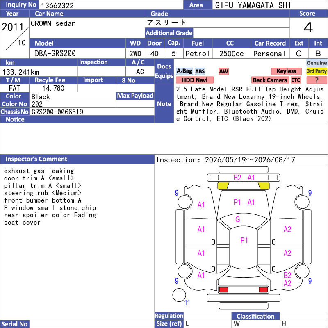This screenshot has height=328, width=328.
Task: Click the B2 mark on front bumper
Action: click(237, 178)
